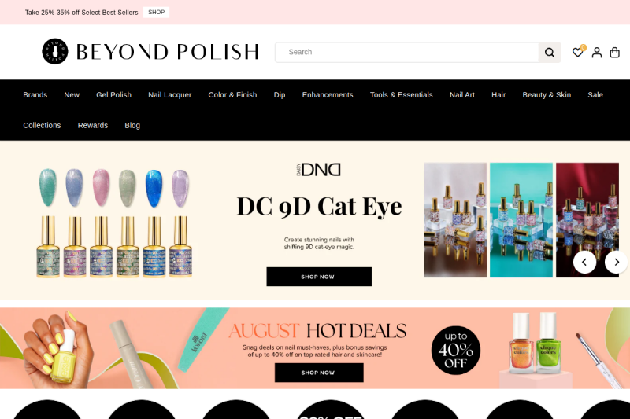The image size is (630, 419).
Task: Expand the Beauty & Skin menu
Action: click(x=547, y=95)
